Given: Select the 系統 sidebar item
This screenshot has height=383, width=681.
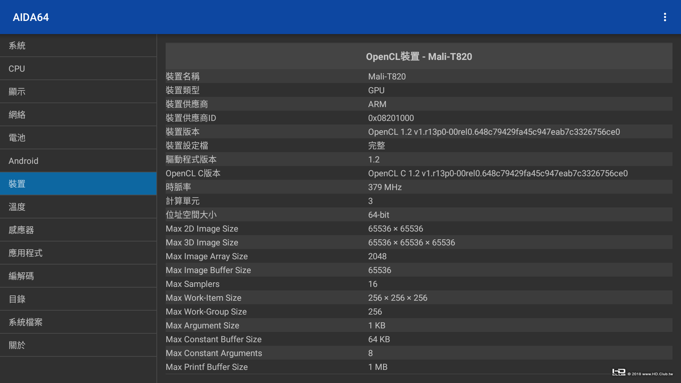Looking at the screenshot, I should click(78, 45).
